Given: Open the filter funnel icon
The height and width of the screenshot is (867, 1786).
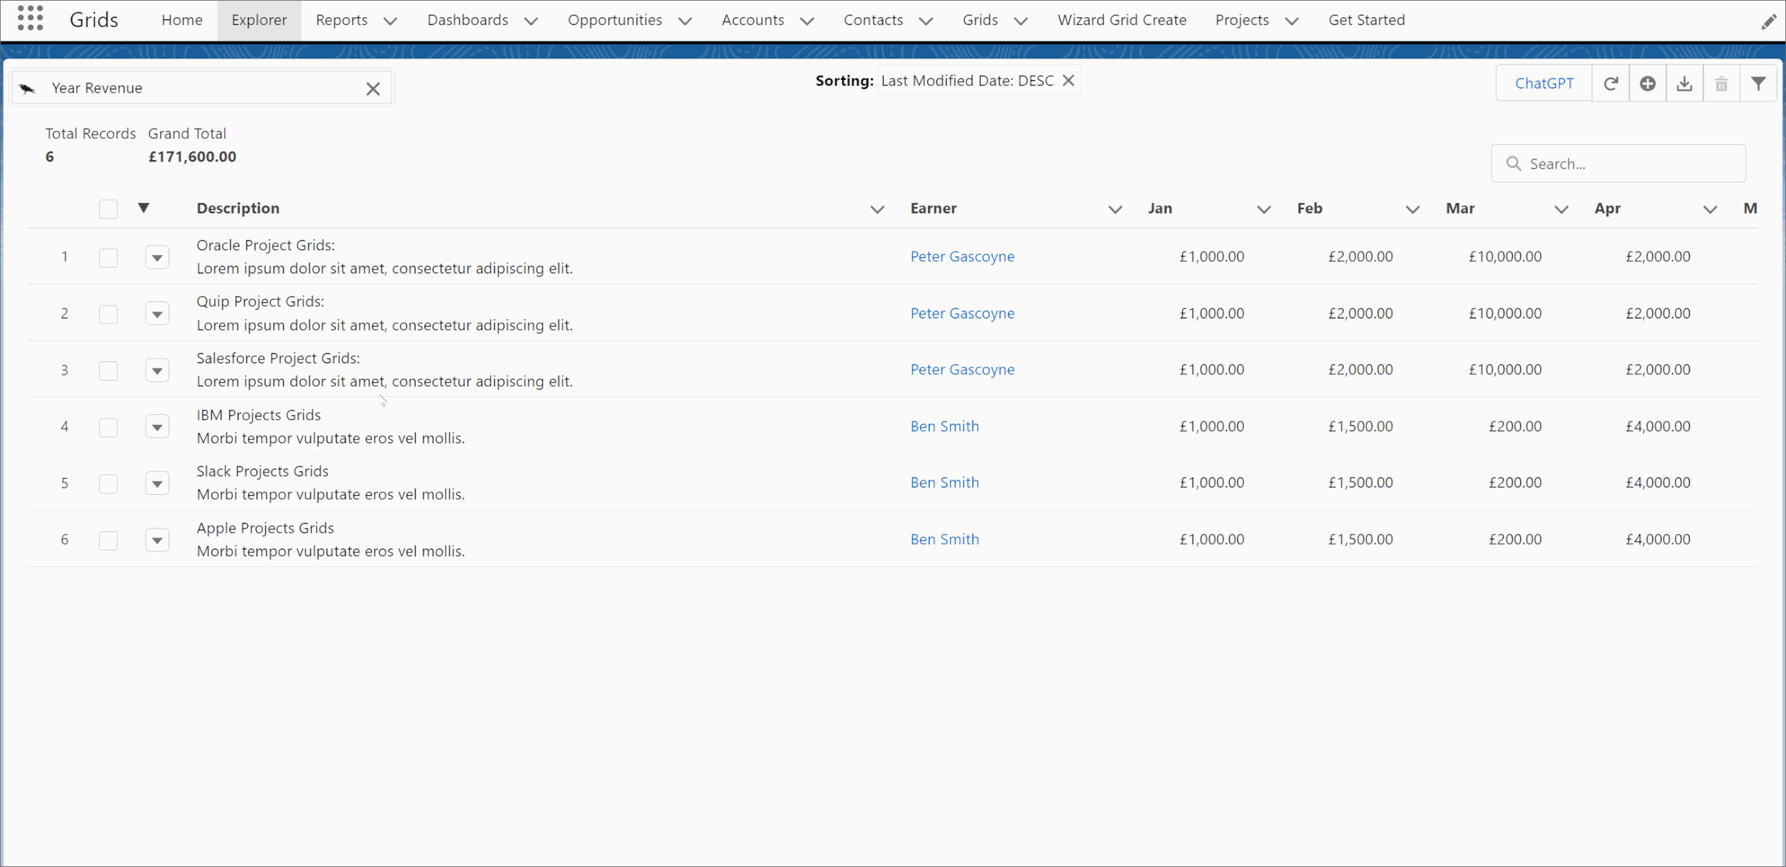Looking at the screenshot, I should [x=1758, y=84].
